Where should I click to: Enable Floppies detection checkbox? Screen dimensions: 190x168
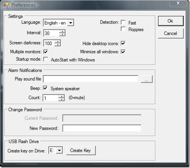click(123, 29)
